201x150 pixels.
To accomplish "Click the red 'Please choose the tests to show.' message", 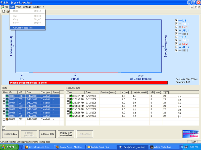I will pyautogui.click(x=88, y=83).
